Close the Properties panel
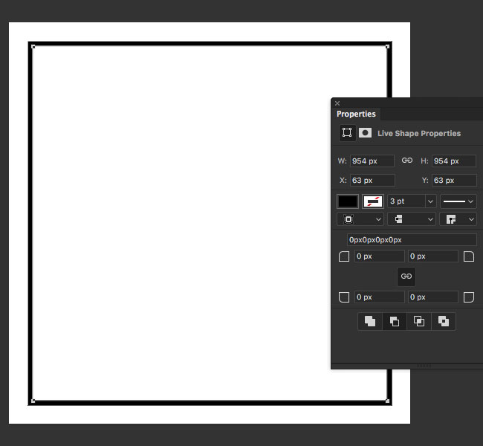This screenshot has width=483, height=446. [x=337, y=103]
